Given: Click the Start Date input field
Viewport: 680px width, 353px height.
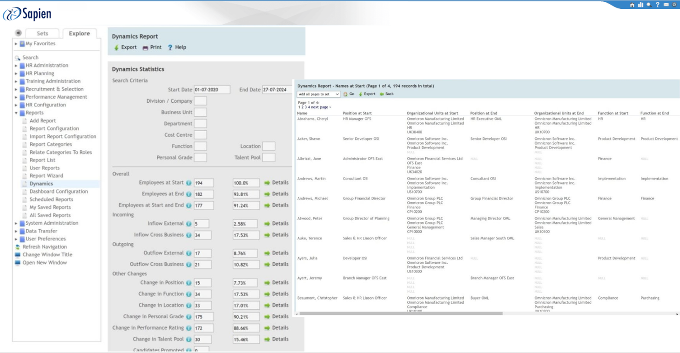Looking at the screenshot, I should tap(212, 90).
